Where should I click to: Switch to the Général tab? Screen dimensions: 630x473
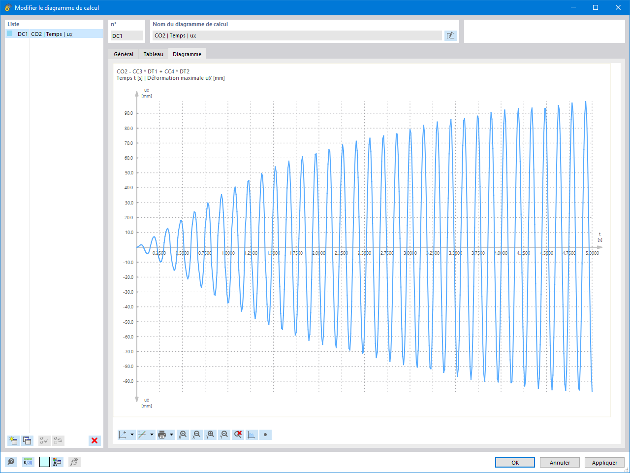pyautogui.click(x=124, y=54)
